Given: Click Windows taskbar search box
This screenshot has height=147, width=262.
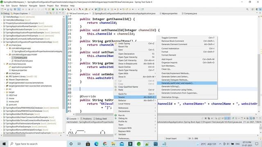Looking at the screenshot, I should pos(37,144).
